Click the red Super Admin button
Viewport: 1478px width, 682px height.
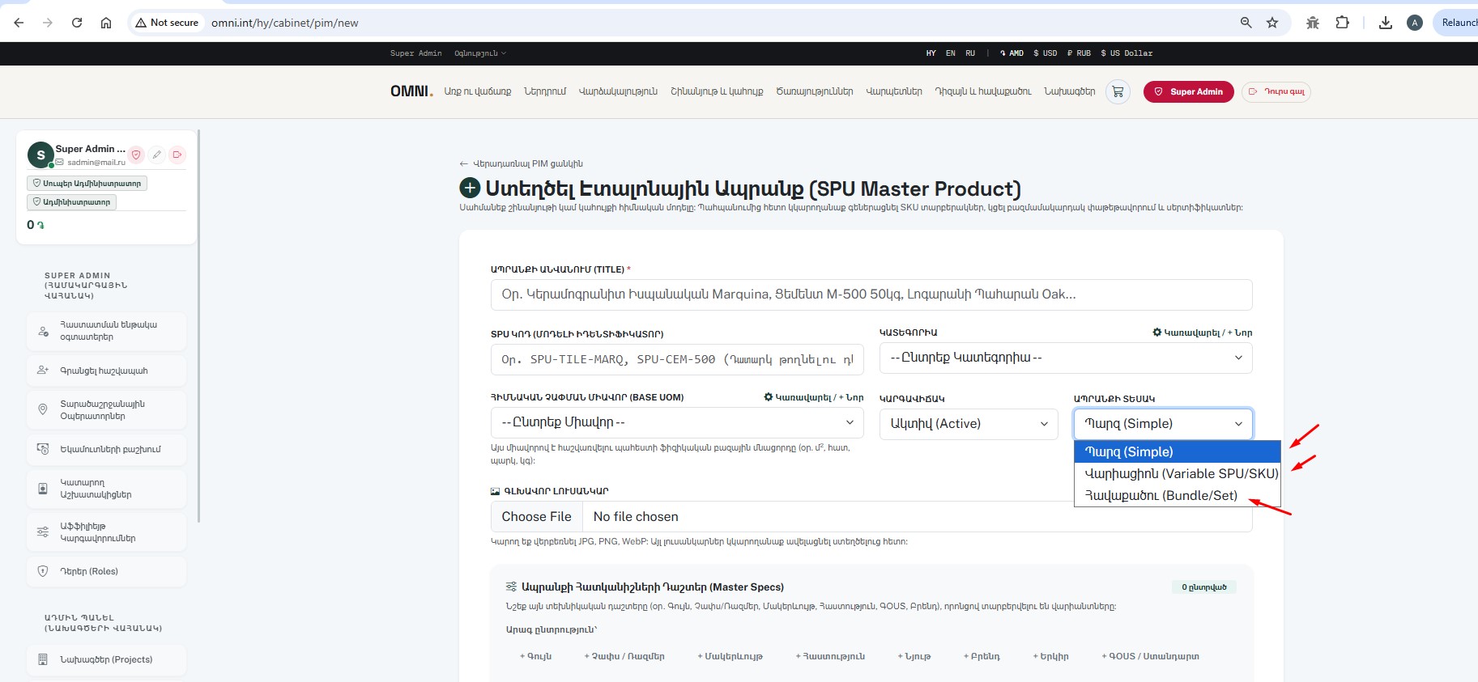1188,91
